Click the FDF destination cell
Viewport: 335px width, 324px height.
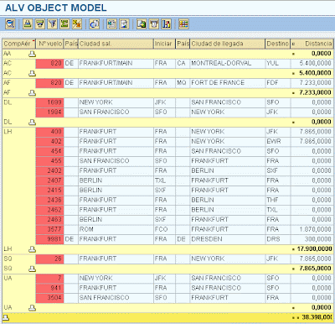click(277, 83)
